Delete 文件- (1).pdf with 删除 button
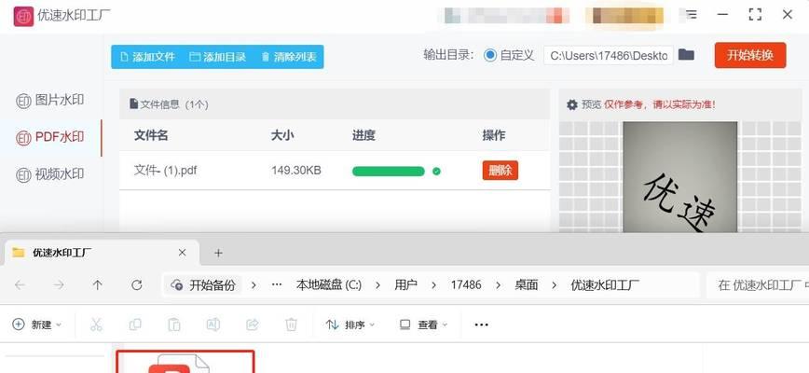 point(500,171)
